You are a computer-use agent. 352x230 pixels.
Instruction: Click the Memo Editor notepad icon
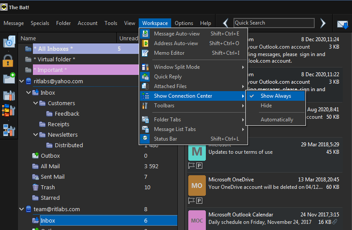[x=145, y=53]
